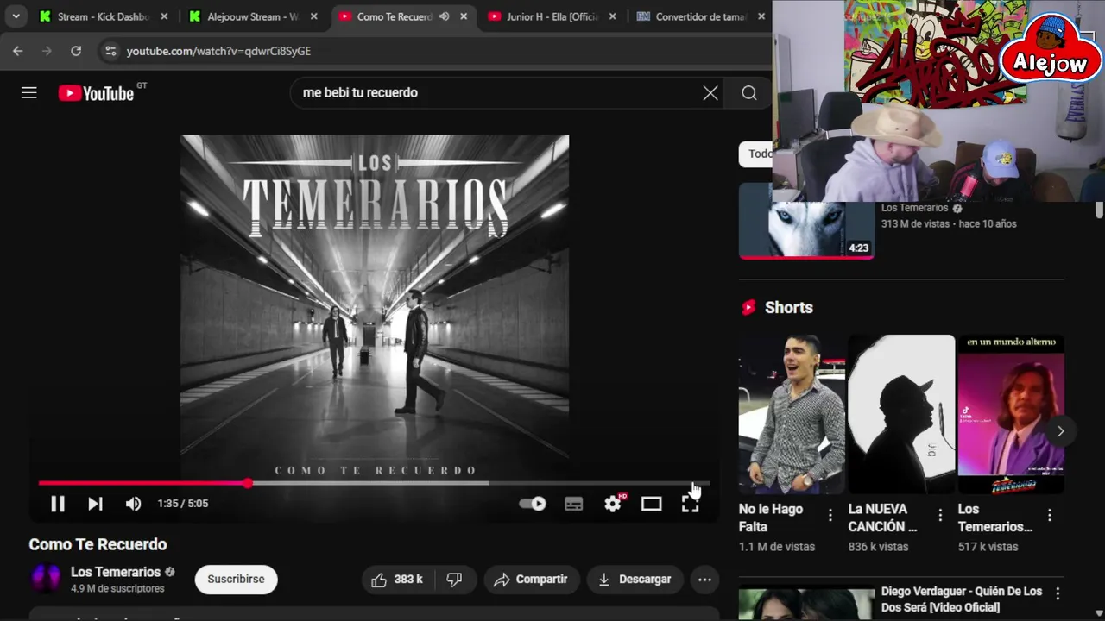
Task: Close the Convertidor de tamaño tab
Action: click(761, 16)
